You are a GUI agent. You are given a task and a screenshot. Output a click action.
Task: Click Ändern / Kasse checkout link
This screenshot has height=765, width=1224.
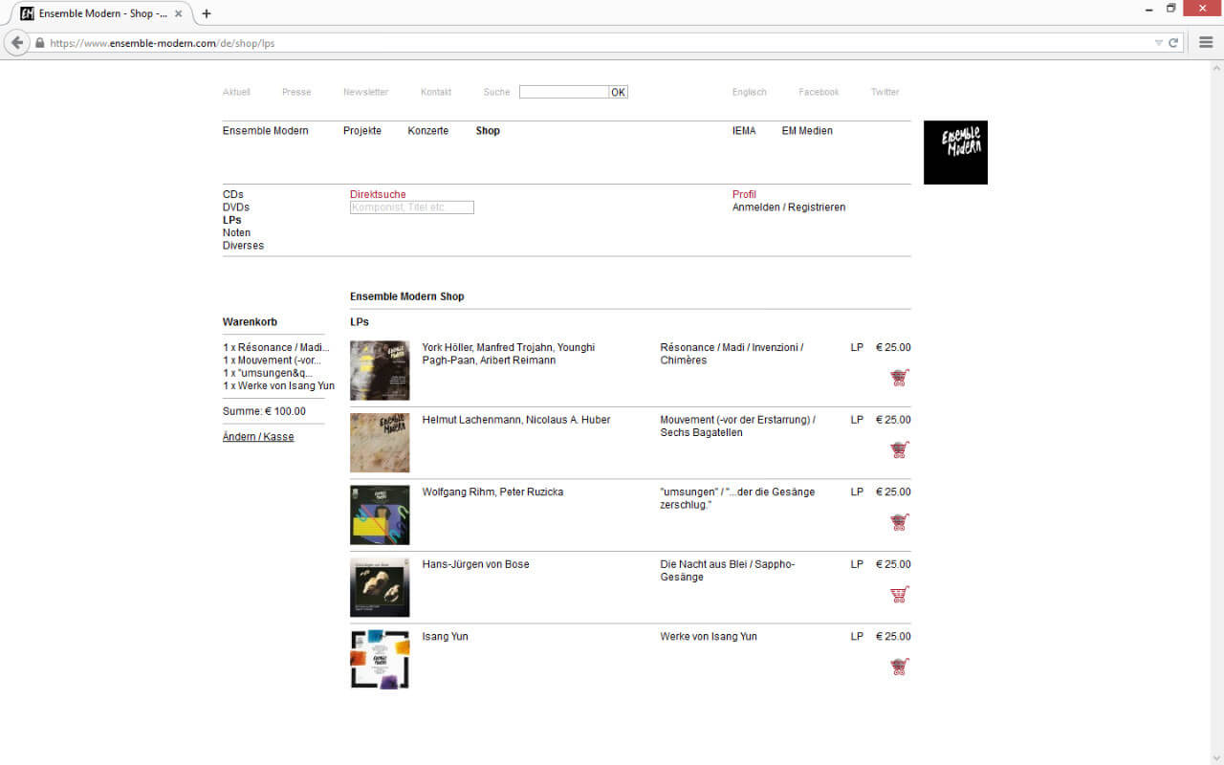[x=258, y=437]
